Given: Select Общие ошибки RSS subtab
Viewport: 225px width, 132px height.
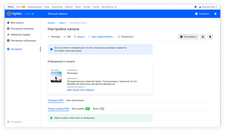Looking at the screenshot, I should [x=59, y=109].
